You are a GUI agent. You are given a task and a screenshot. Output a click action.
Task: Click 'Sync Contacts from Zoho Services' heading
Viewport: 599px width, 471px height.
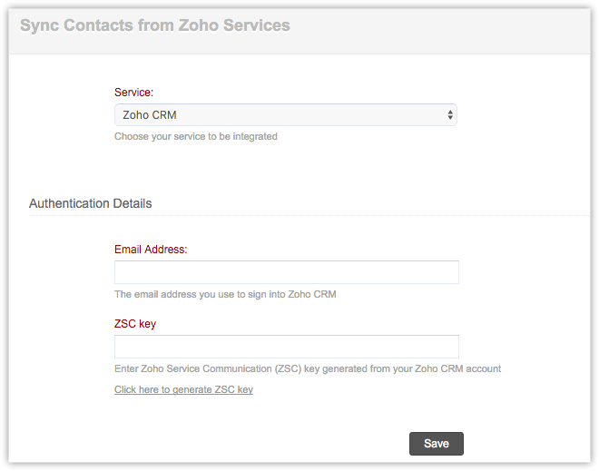(x=155, y=25)
